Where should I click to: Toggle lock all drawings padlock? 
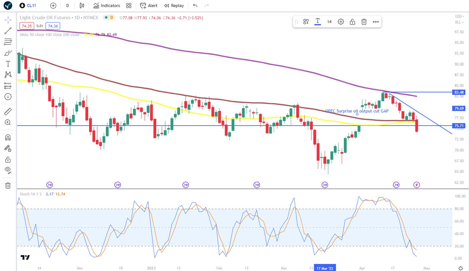tap(8, 159)
